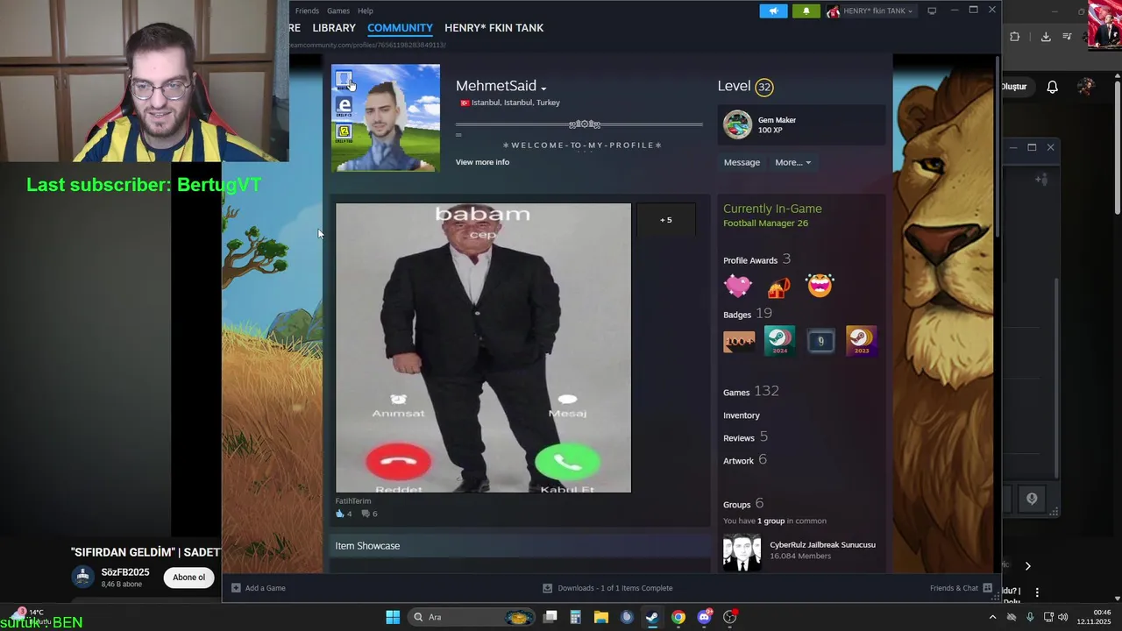Click the thumbs up rating icon
This screenshot has height=631, width=1122.
pyautogui.click(x=340, y=514)
